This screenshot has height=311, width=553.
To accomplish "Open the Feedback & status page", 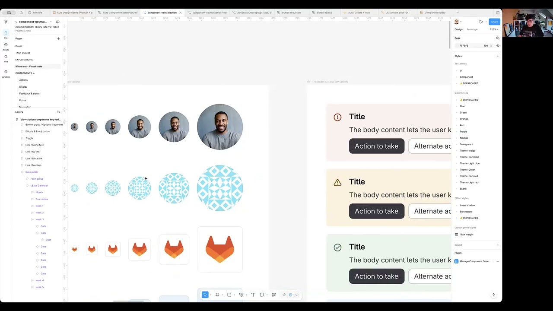I will tap(29, 93).
